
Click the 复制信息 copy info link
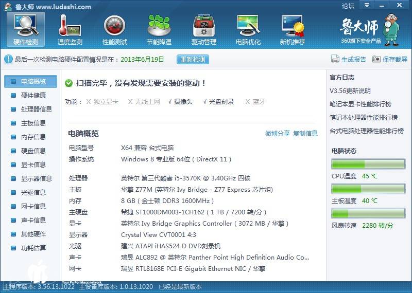coord(305,134)
